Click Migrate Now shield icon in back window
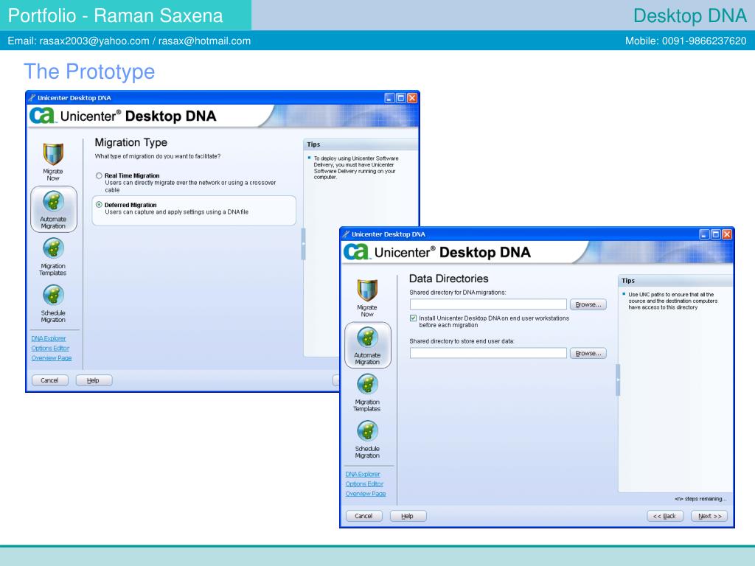The height and width of the screenshot is (566, 755). point(53,154)
